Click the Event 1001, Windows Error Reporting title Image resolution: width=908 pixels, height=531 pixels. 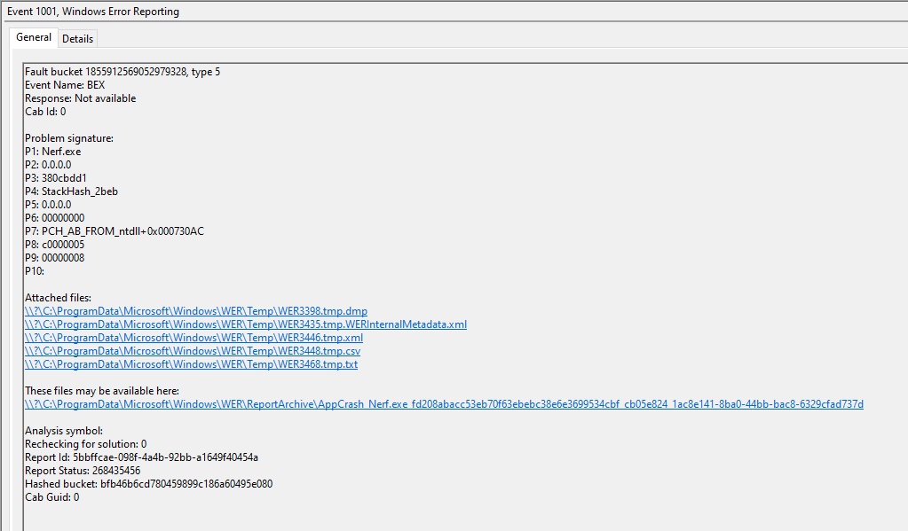coord(93,12)
